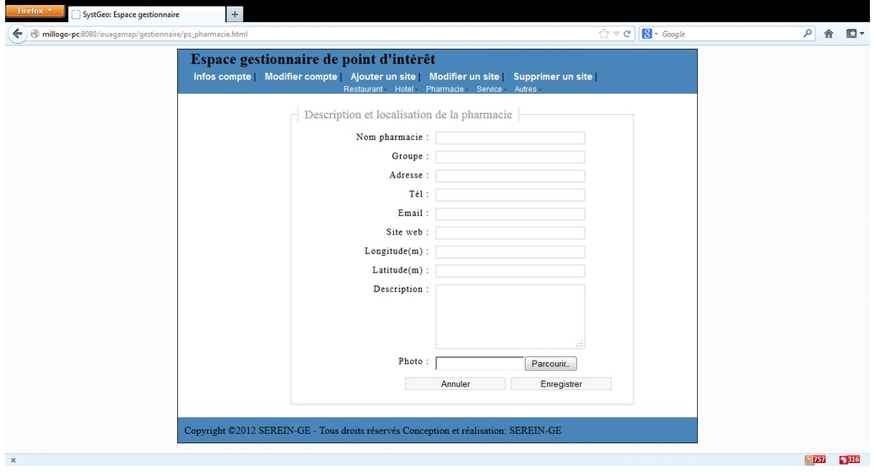Focus the Site web input field
Screen dimensions: 875x472
510,233
